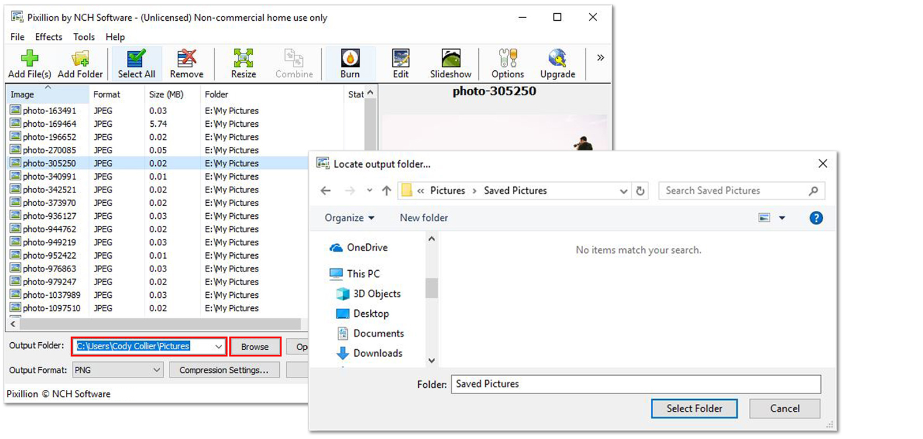Image resolution: width=923 pixels, height=439 pixels.
Task: Cancel the Locate output folder dialog
Action: pyautogui.click(x=785, y=408)
